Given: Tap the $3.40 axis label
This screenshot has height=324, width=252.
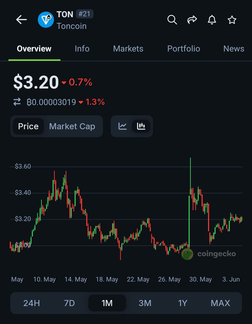Looking at the screenshot, I should 23,193.
